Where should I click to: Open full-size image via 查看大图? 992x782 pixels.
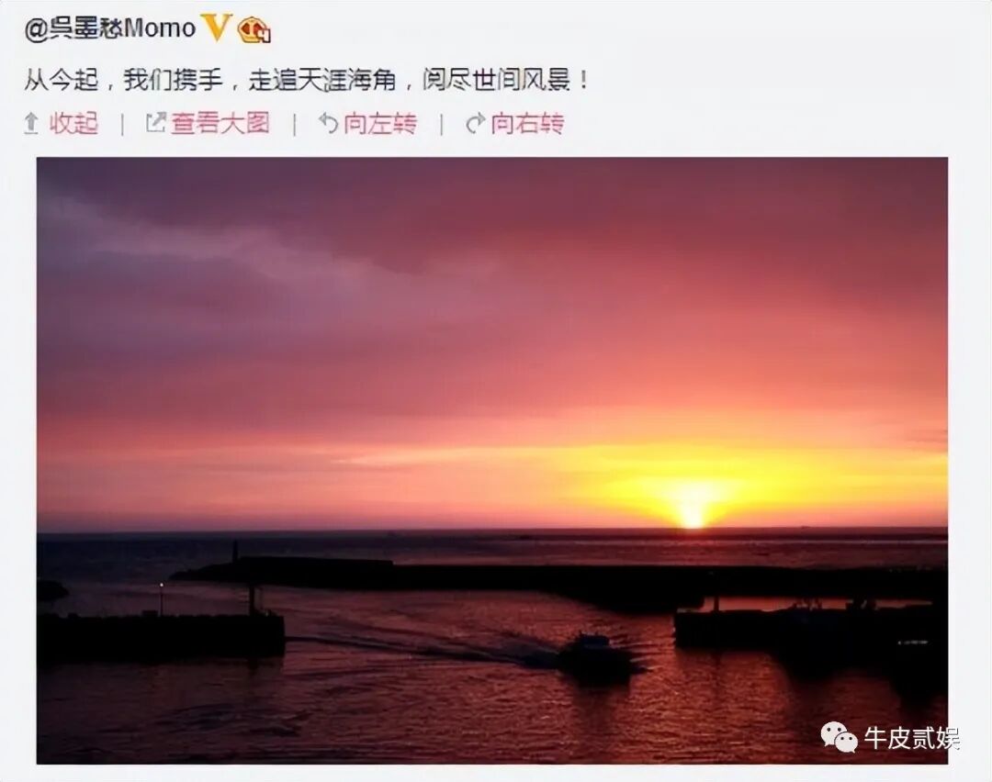(220, 123)
